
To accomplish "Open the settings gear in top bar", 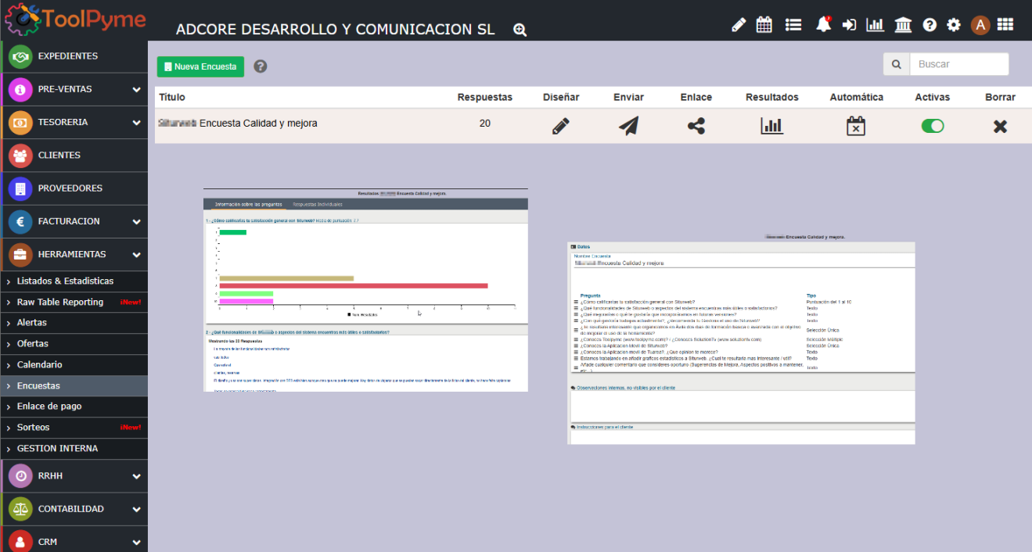I will pyautogui.click(x=953, y=25).
